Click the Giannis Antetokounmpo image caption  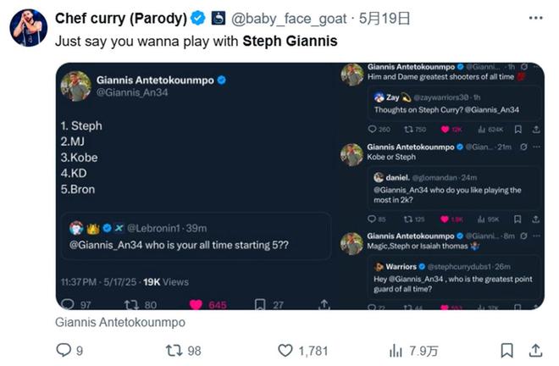119,322
